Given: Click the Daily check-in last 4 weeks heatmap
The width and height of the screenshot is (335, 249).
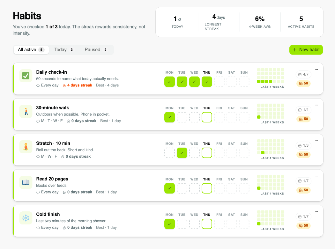Looking at the screenshot, I should 271,76.
